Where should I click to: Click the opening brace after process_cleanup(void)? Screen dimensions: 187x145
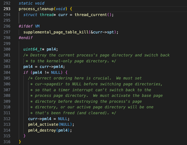click(x=71, y=9)
